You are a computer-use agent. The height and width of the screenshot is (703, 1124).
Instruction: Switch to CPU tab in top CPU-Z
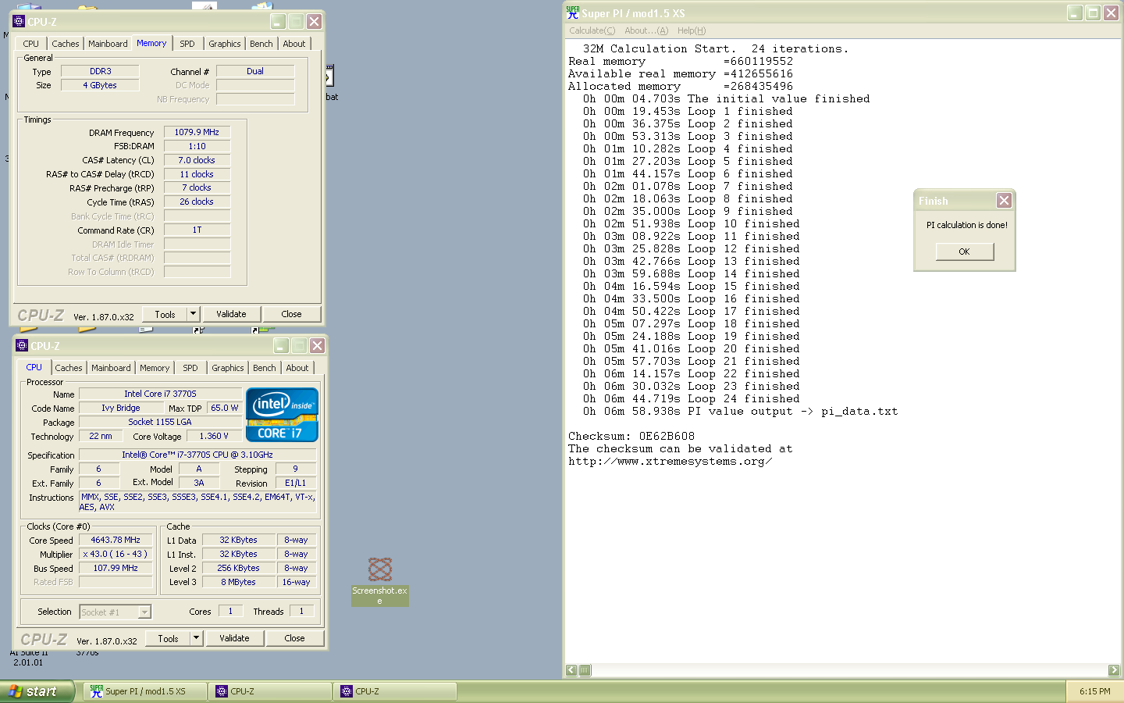pyautogui.click(x=31, y=44)
